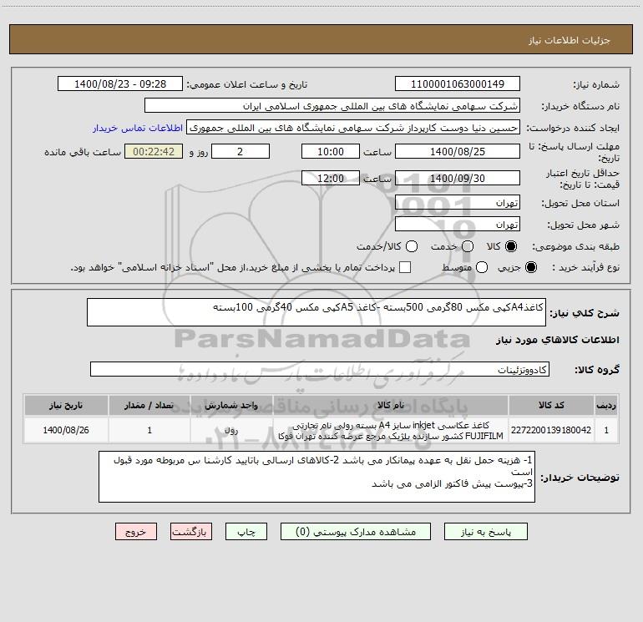Click the buyer notes text area
The image size is (643, 622).
(x=316, y=477)
